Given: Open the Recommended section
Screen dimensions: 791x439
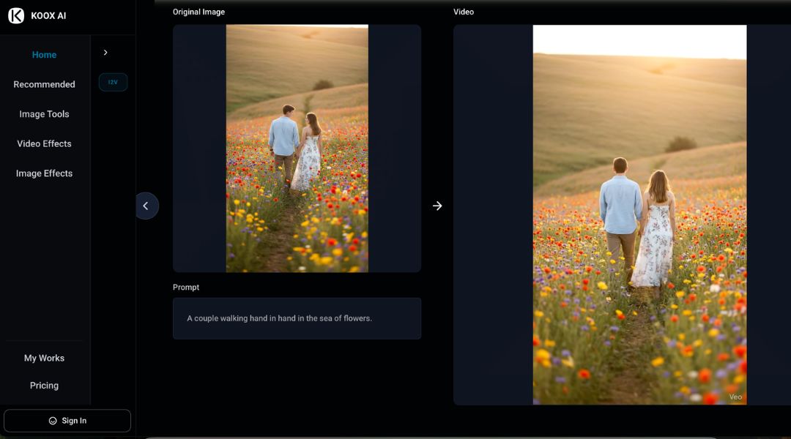Looking at the screenshot, I should 44,84.
